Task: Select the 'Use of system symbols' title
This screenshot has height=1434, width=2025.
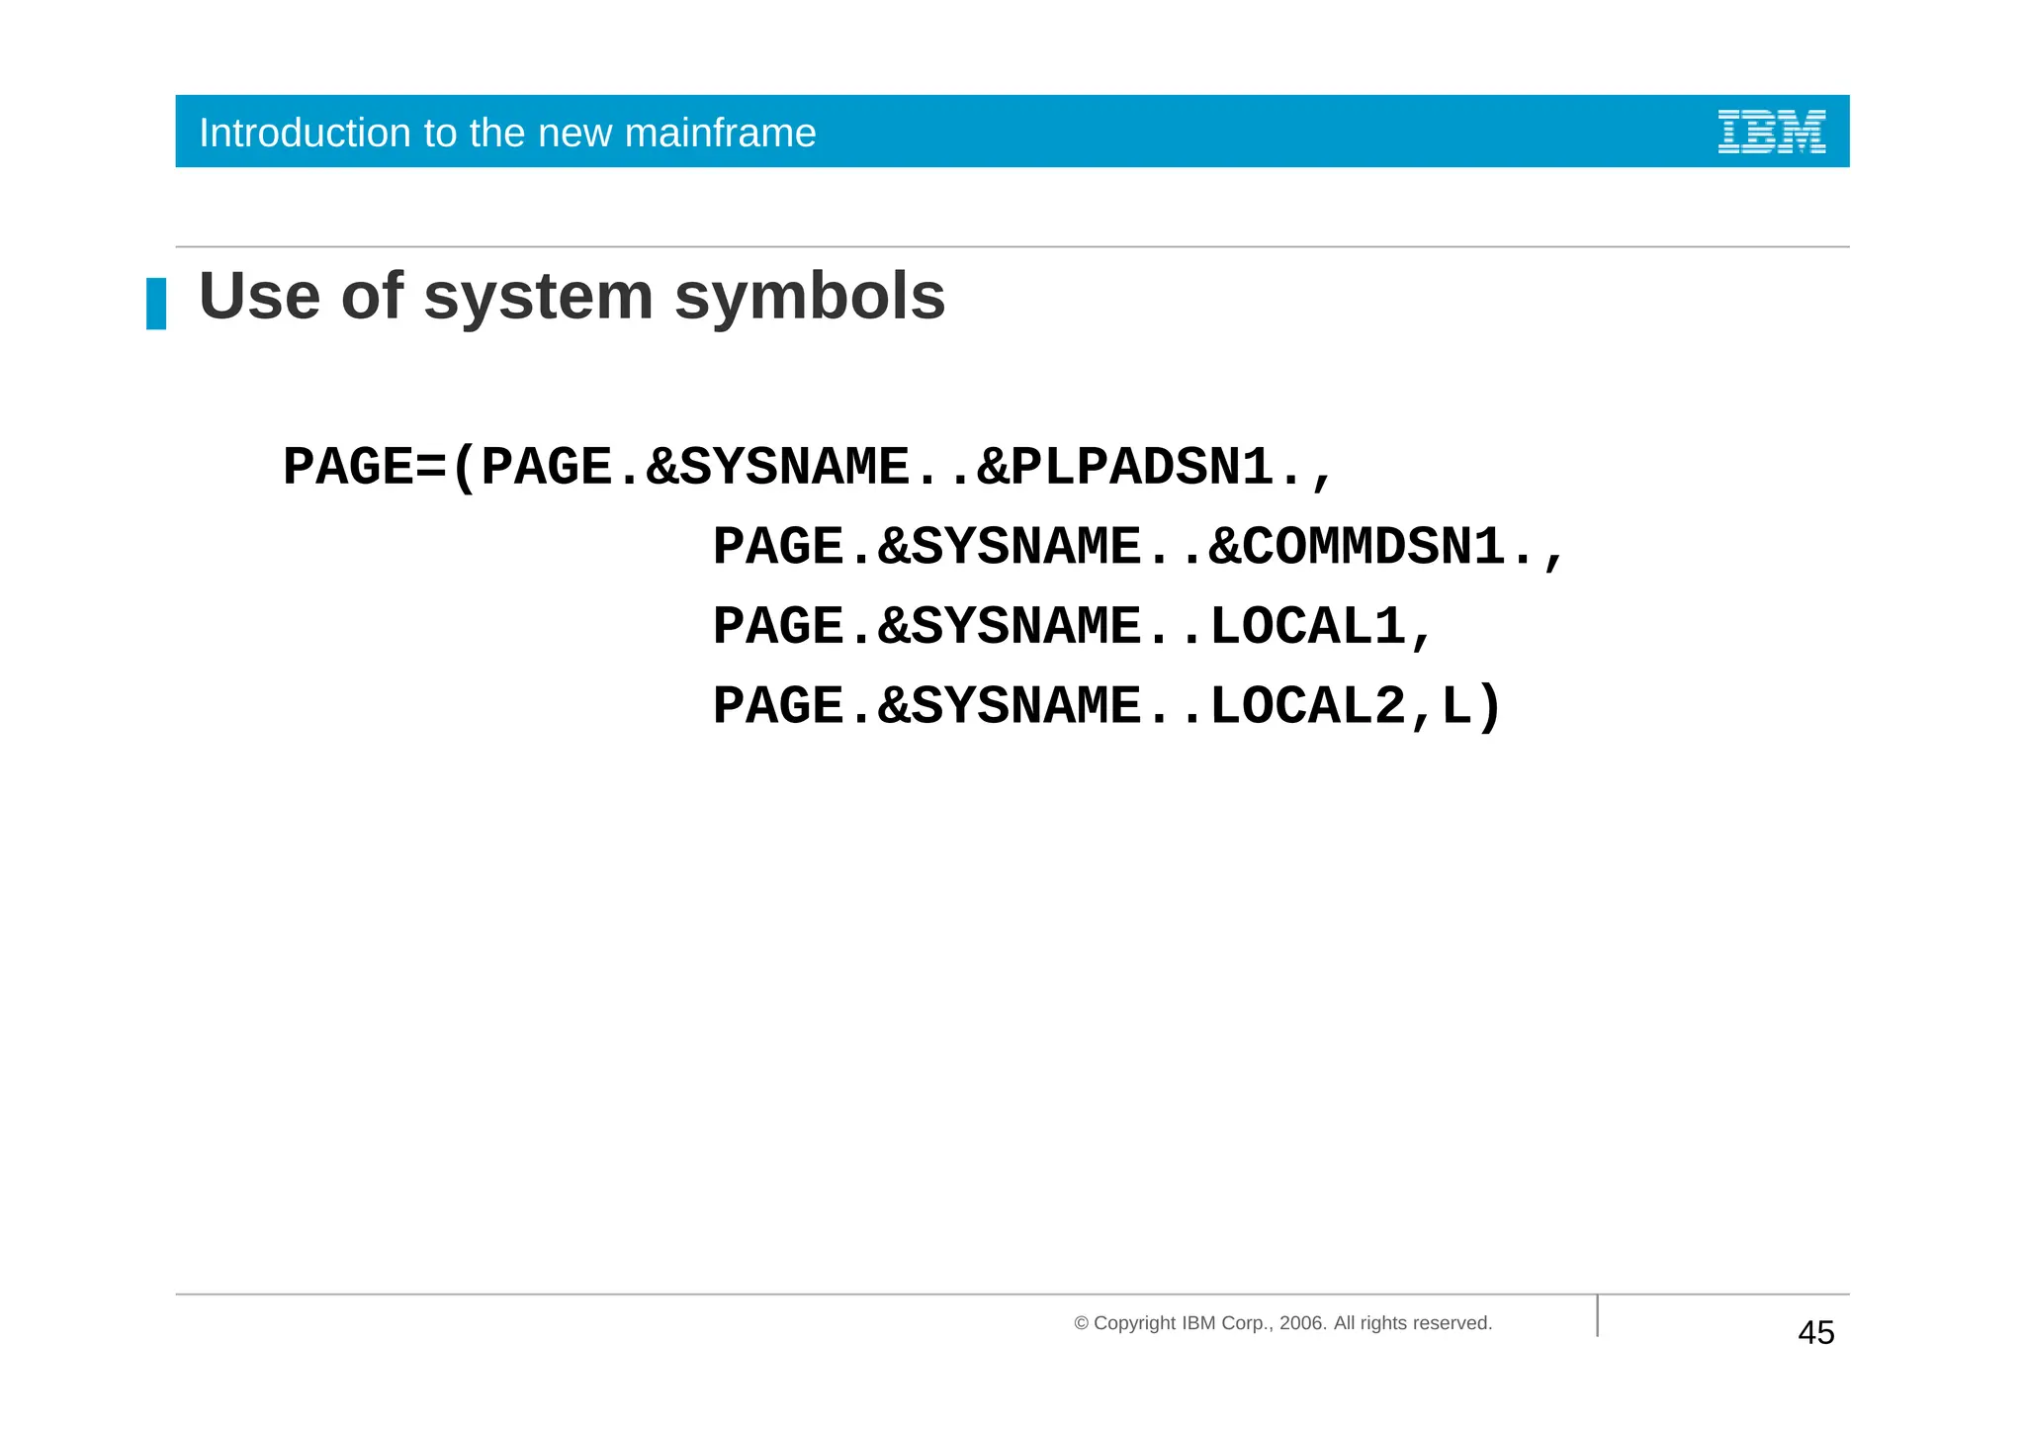Action: pyautogui.click(x=572, y=296)
